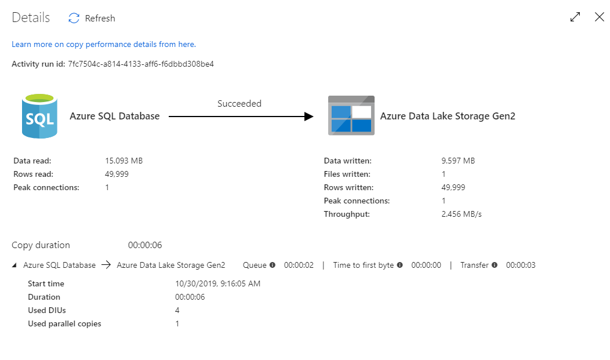Screen dimensions: 610x360
Task: Click the Time to first byte 00:00:00 value
Action: (x=426, y=265)
